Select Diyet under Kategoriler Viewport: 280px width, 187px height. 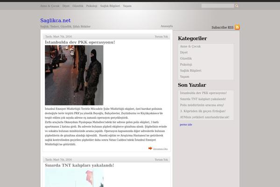click(184, 52)
